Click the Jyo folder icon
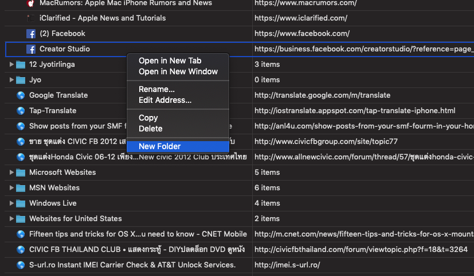The width and height of the screenshot is (474, 276). coord(21,80)
